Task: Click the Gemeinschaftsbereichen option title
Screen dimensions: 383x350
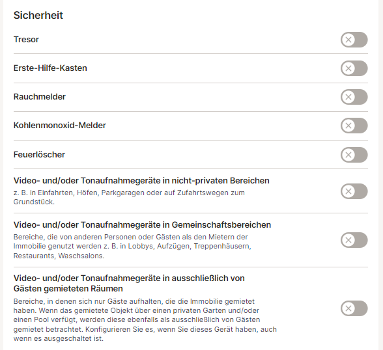Action: (x=142, y=225)
